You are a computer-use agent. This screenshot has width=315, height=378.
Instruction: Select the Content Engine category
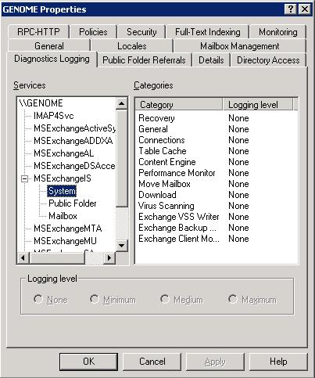click(217, 162)
